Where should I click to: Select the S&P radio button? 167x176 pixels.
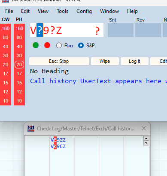point(81,46)
